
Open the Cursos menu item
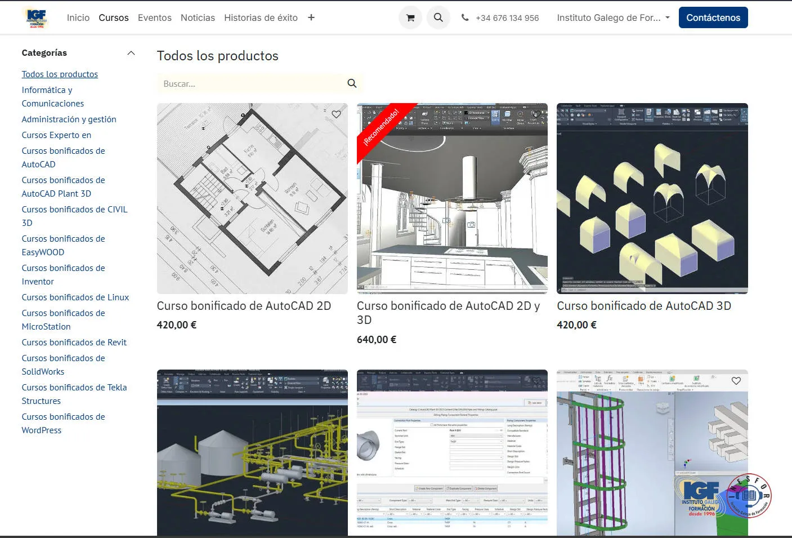[114, 17]
